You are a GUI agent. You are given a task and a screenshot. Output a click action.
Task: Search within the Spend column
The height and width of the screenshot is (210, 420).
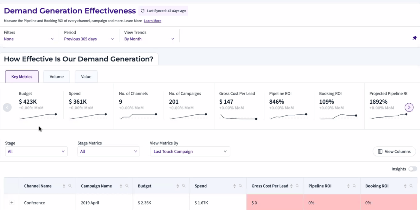[241, 186]
